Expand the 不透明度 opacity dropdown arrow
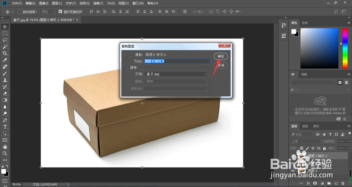 [349, 141]
